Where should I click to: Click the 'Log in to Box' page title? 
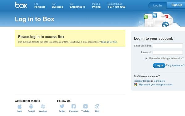coord(35,19)
